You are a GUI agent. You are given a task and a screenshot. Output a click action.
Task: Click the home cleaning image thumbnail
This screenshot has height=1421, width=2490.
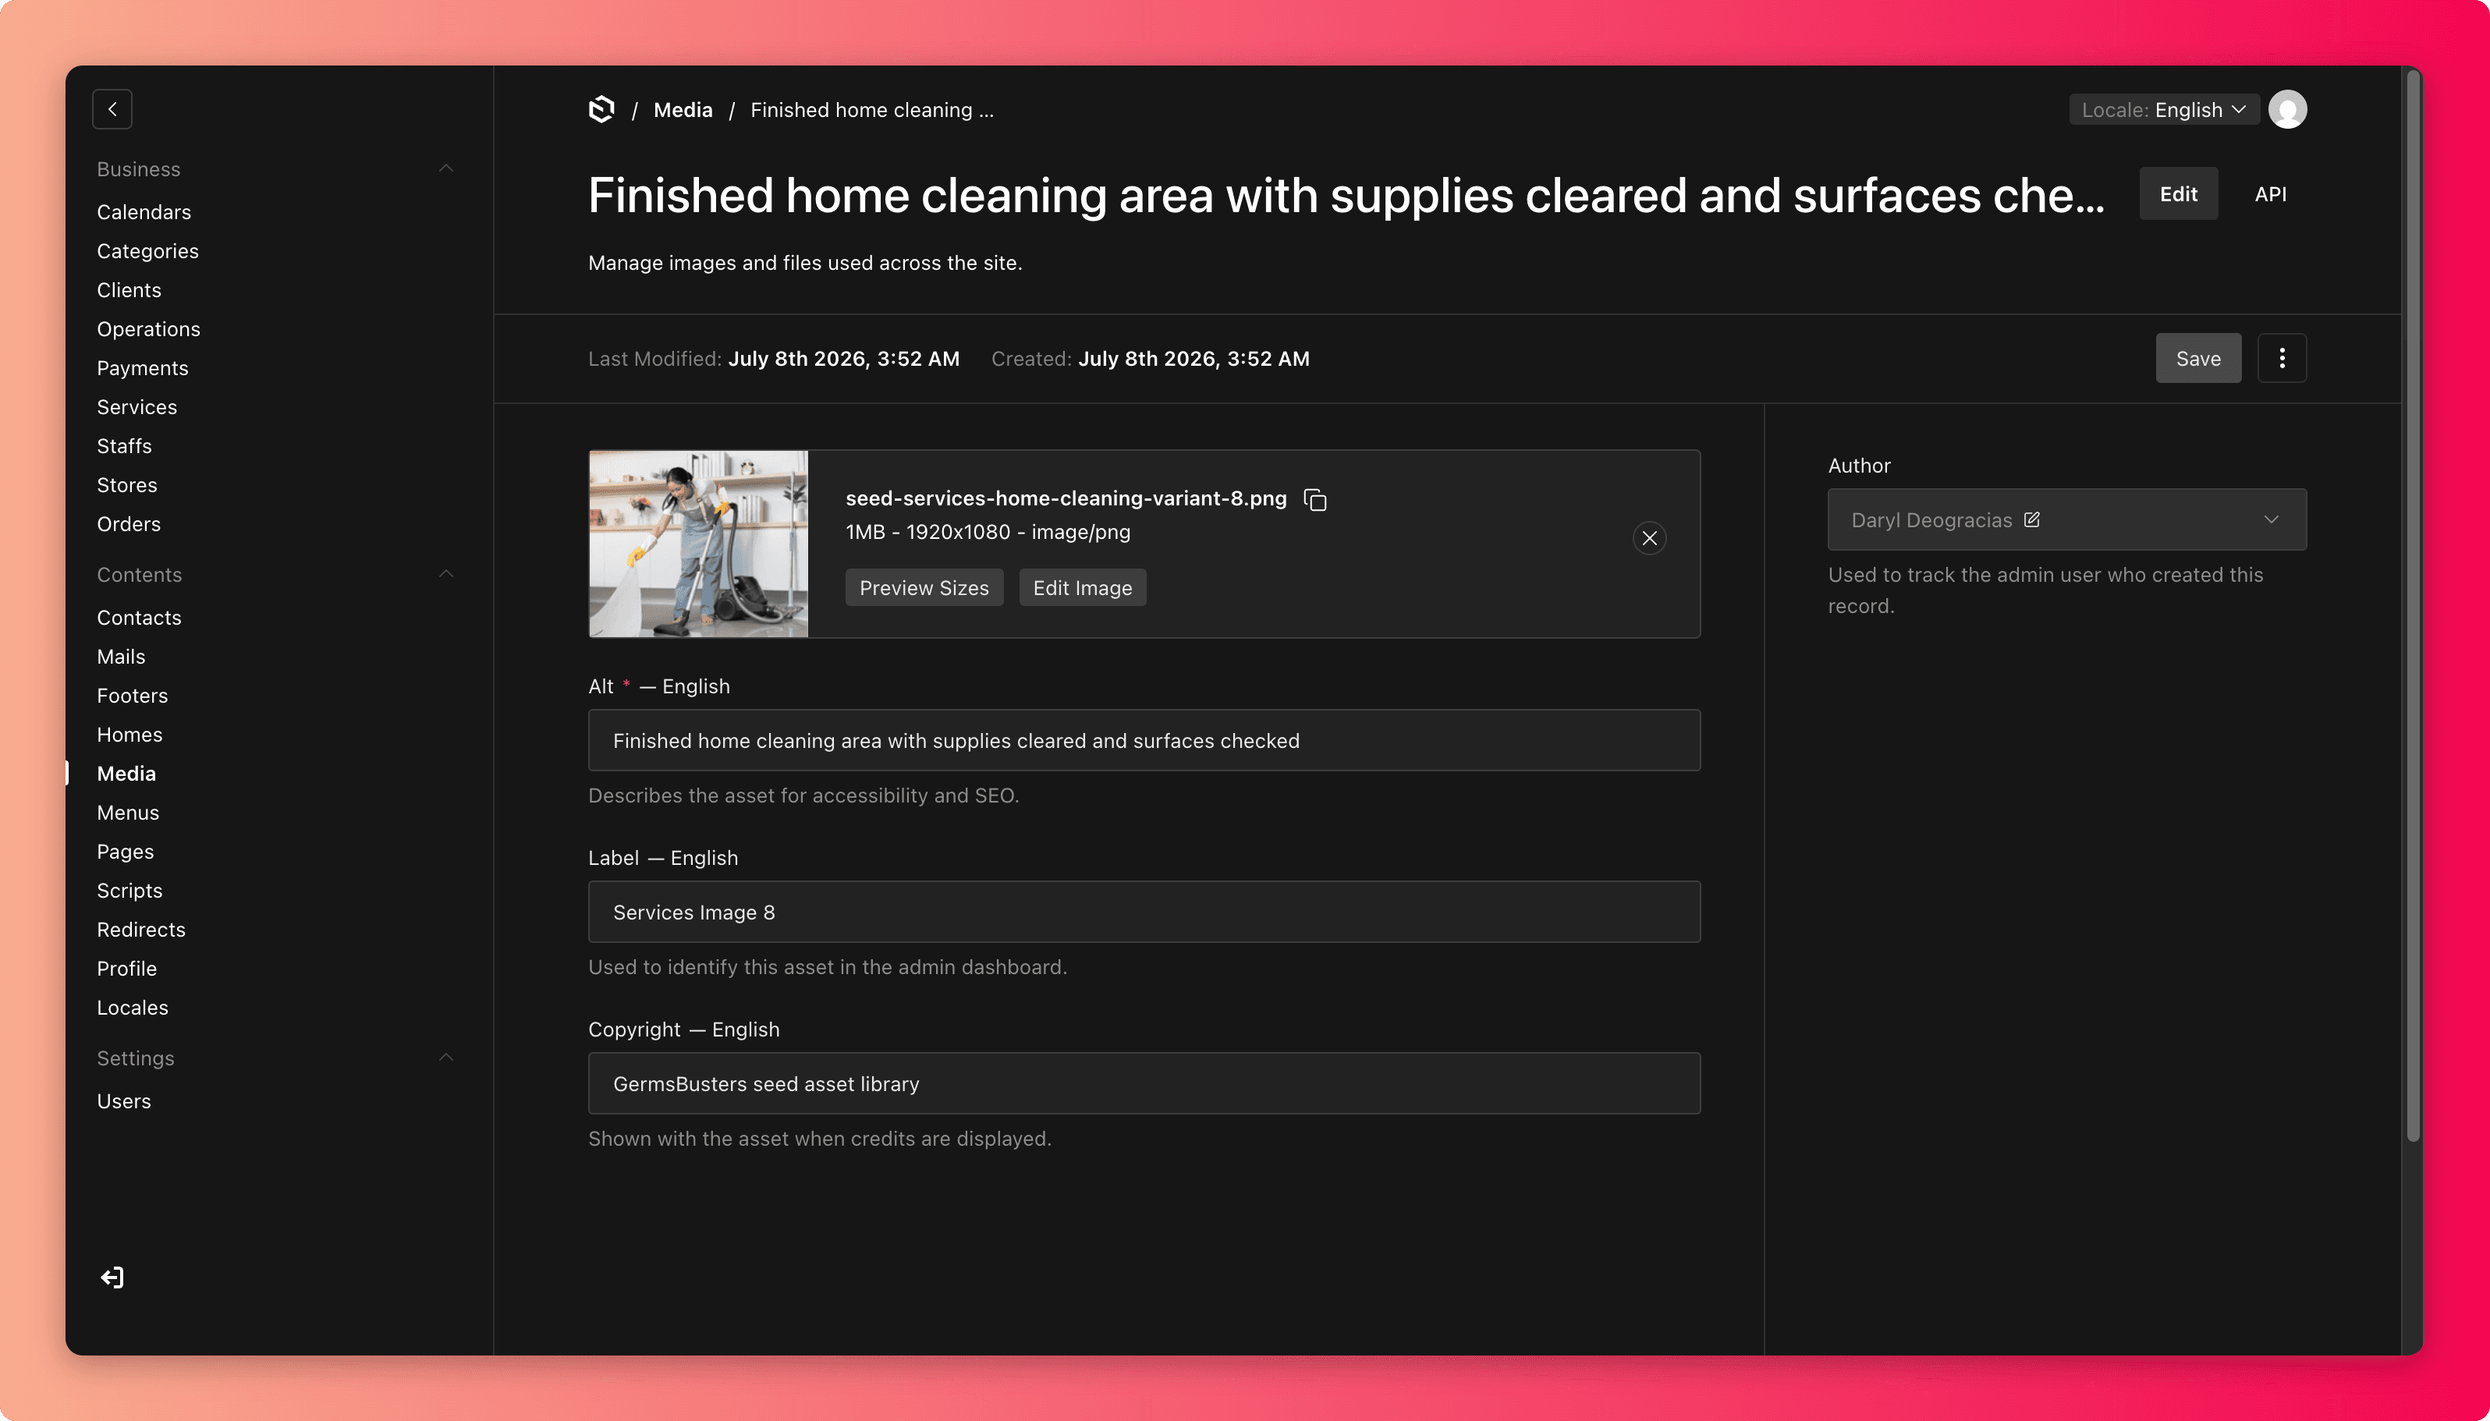(698, 544)
